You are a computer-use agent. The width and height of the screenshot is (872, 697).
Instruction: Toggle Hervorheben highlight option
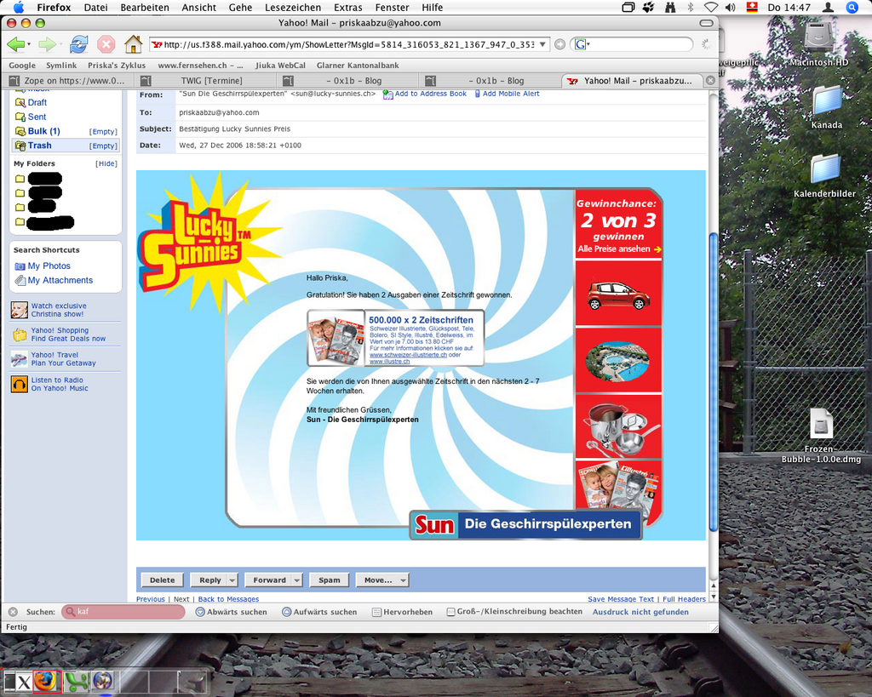point(402,612)
